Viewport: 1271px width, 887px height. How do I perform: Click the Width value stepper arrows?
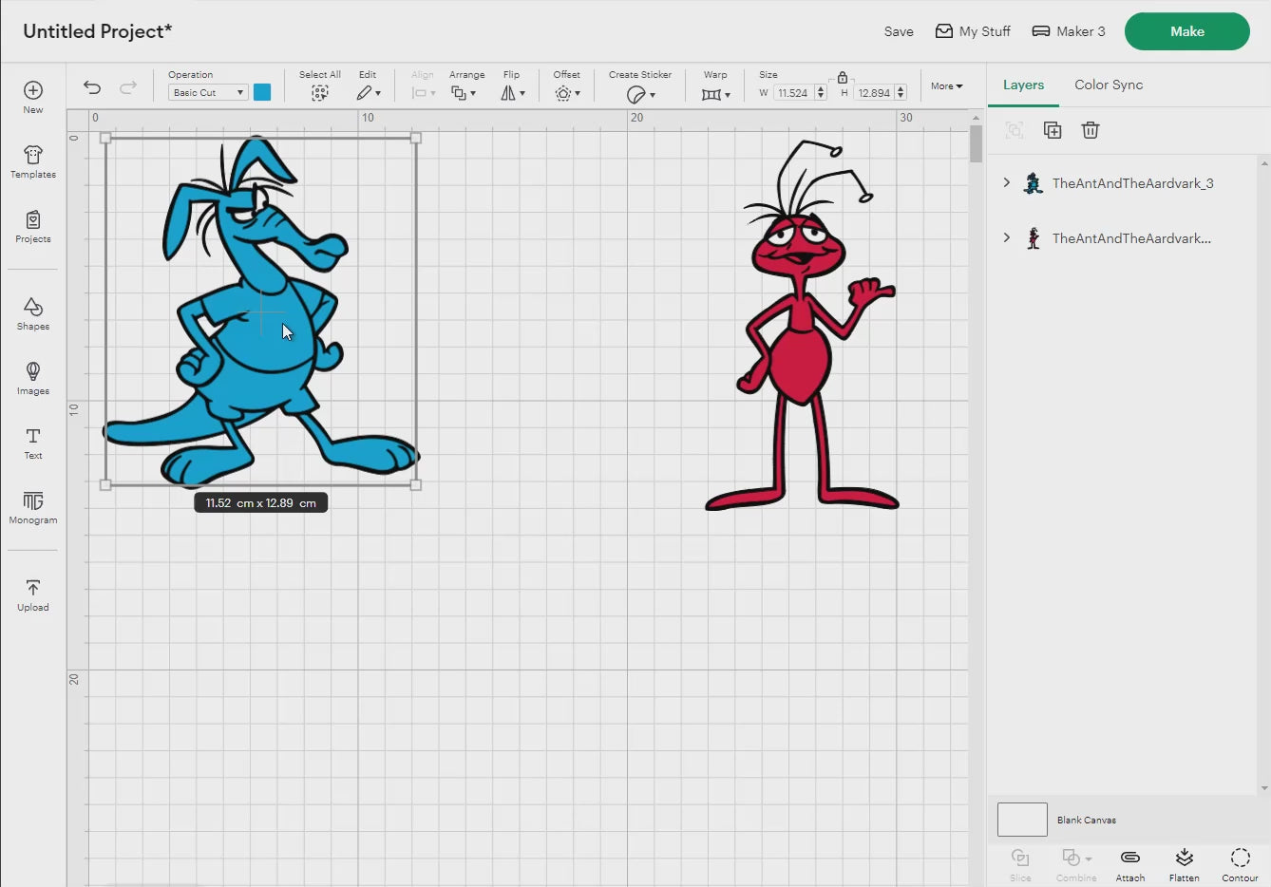[822, 93]
